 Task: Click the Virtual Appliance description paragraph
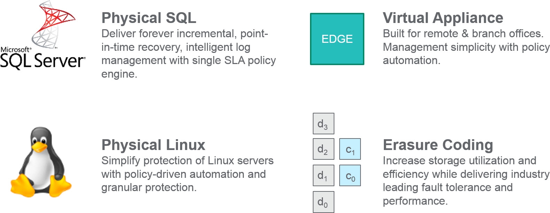pyautogui.click(x=466, y=47)
